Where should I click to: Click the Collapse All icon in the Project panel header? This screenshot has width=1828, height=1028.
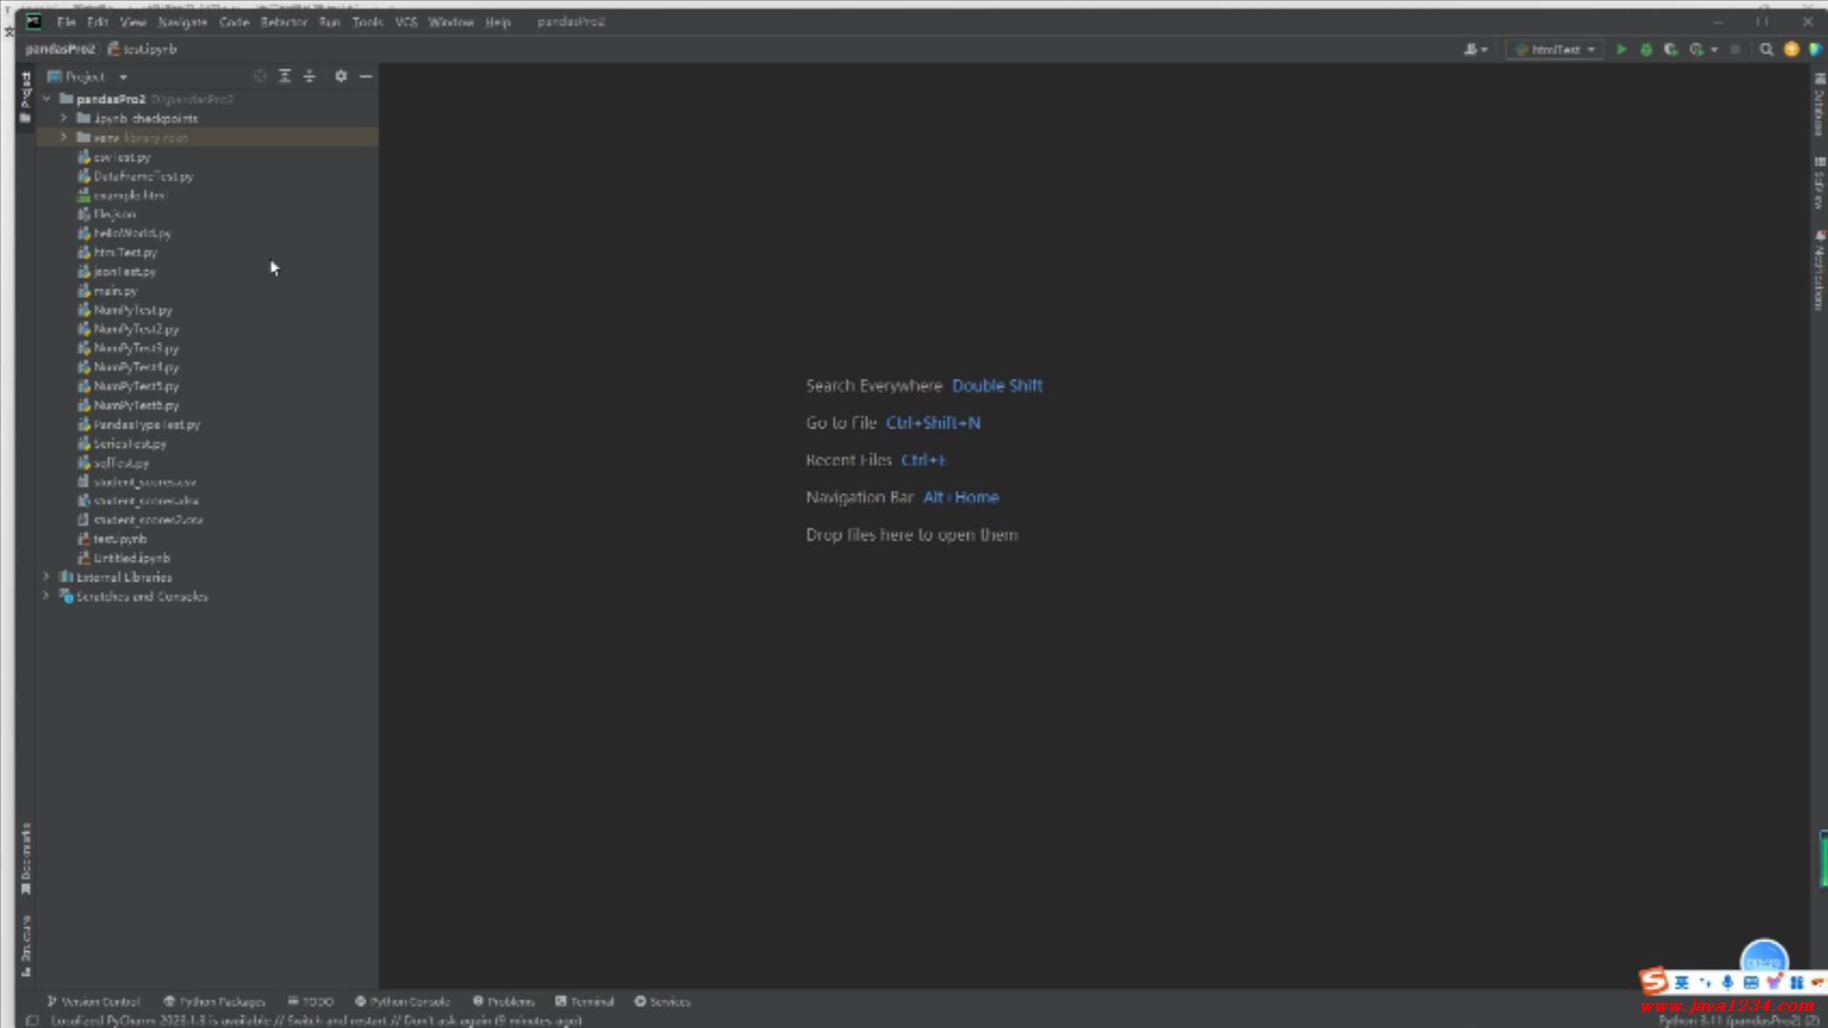tap(309, 76)
